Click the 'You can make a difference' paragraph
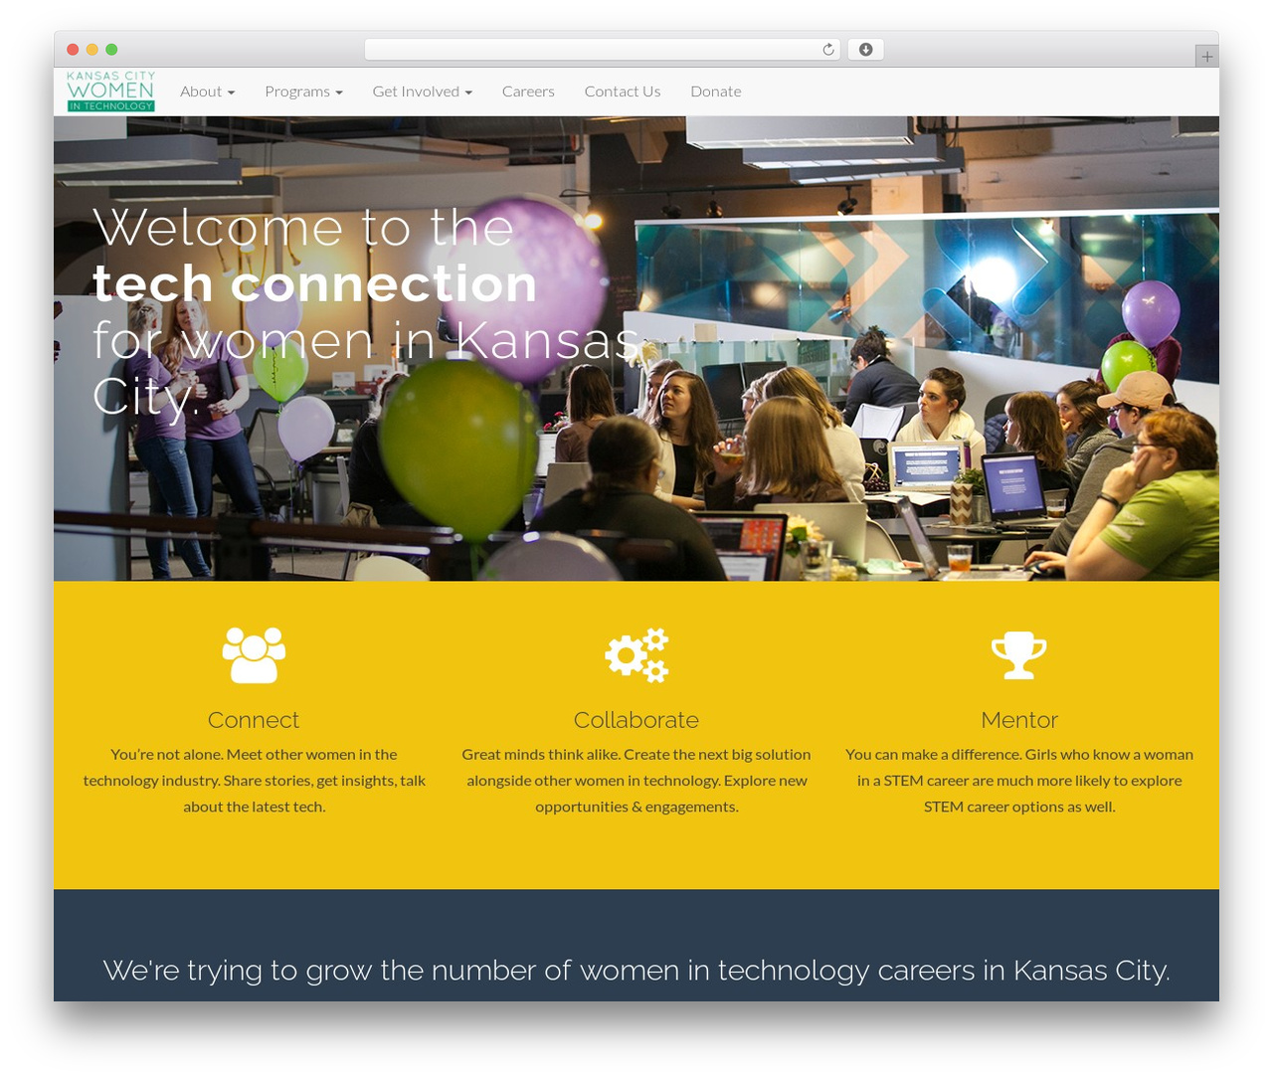Image resolution: width=1273 pixels, height=1078 pixels. coord(1019,781)
